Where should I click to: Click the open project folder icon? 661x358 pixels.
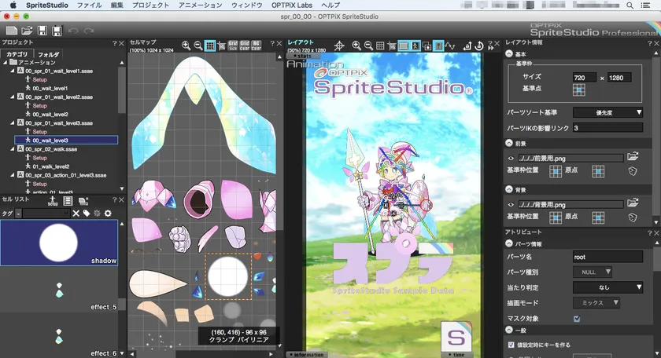tap(27, 31)
